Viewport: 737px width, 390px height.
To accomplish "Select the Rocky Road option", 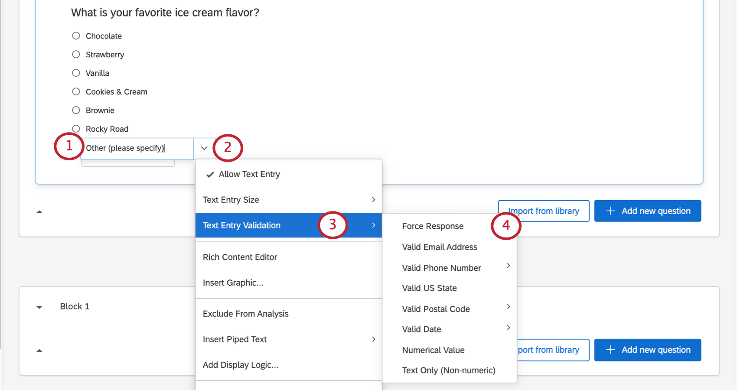I will [76, 129].
